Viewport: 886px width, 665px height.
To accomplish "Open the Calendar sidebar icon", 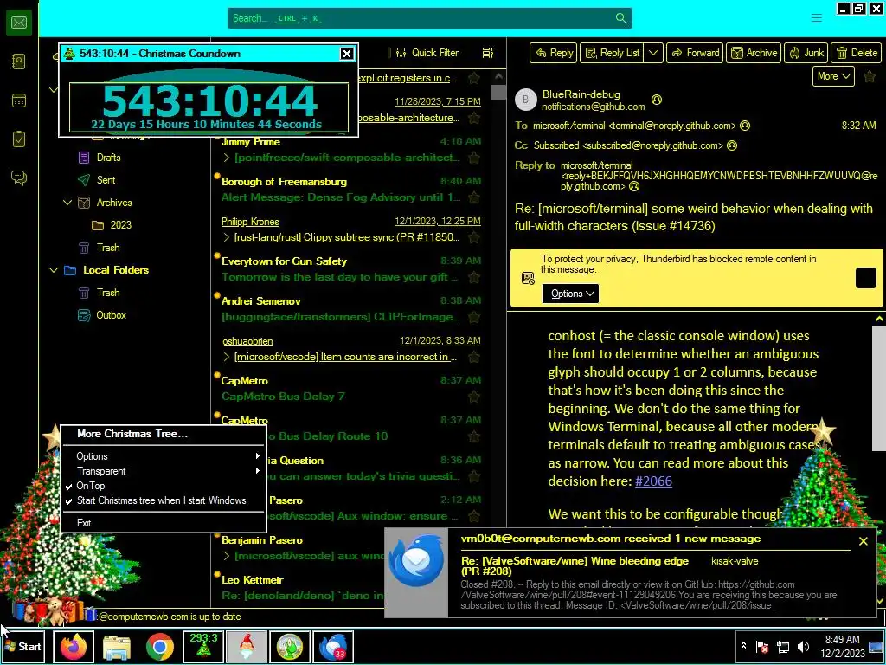I will (x=19, y=100).
